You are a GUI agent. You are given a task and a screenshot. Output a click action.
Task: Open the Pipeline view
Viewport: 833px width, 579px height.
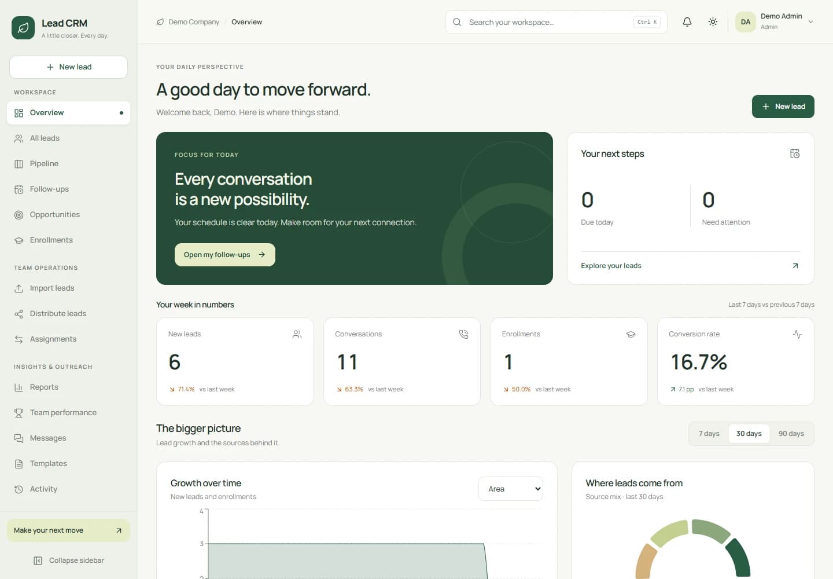coord(68,164)
